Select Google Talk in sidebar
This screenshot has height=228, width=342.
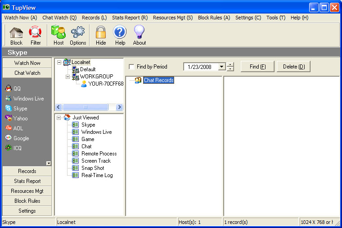17,138
